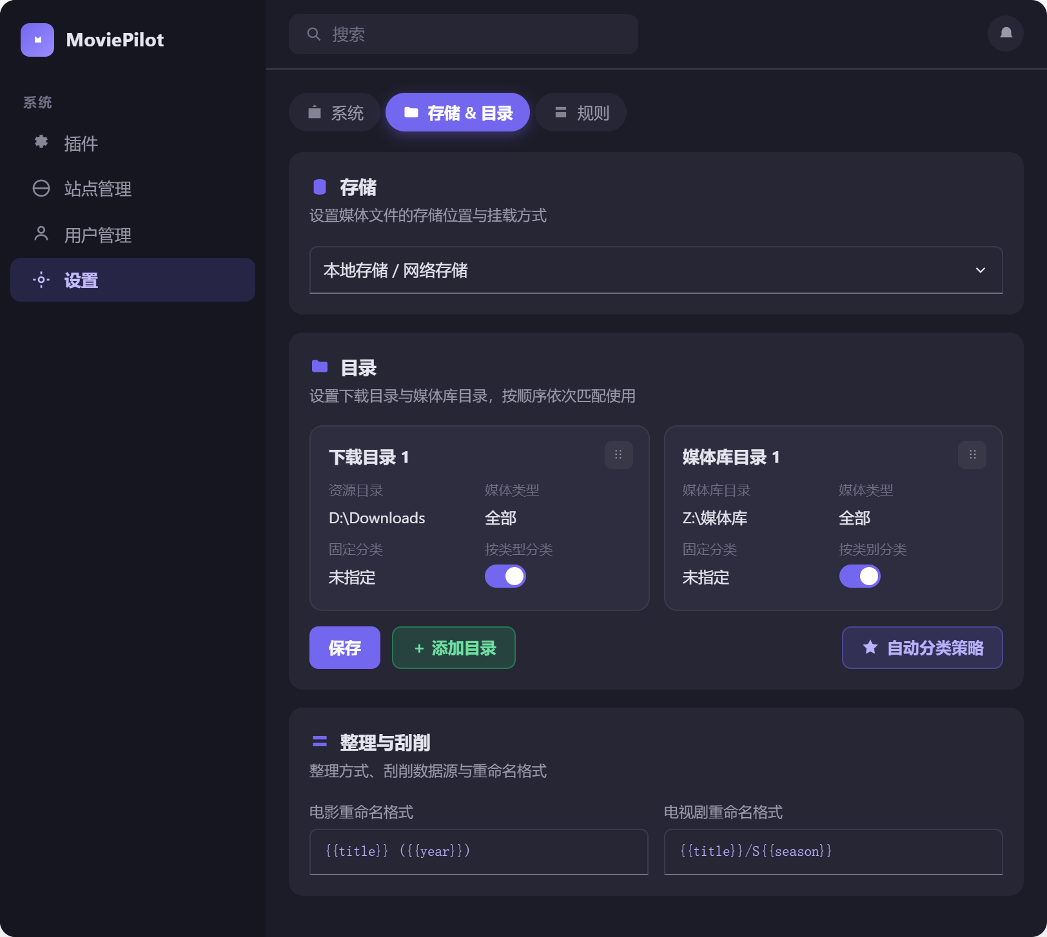Click 未指定 under 固定分类 in 下载目录 1
Viewport: 1047px width, 937px height.
pyautogui.click(x=352, y=577)
